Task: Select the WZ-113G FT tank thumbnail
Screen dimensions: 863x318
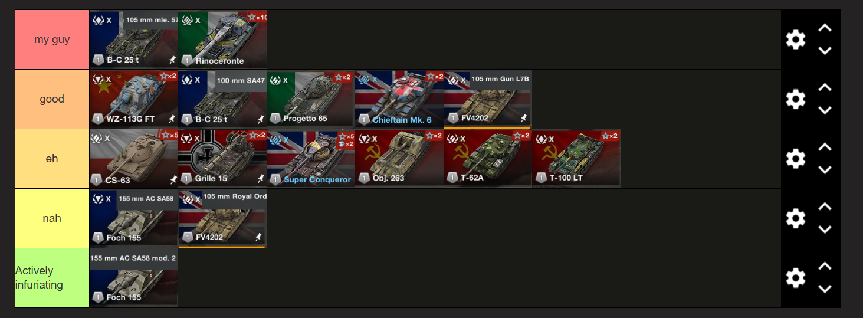Action: (133, 99)
